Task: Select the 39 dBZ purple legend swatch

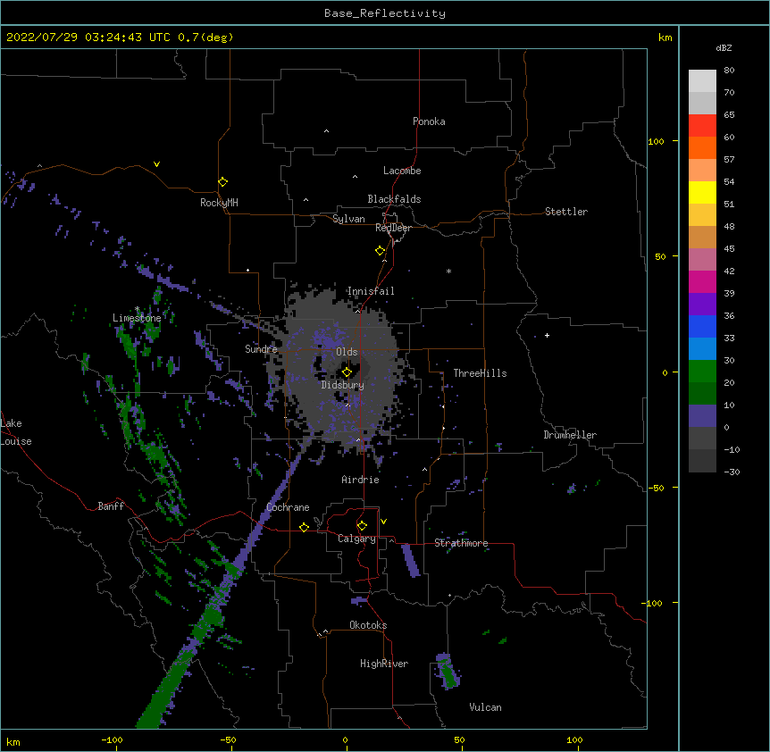Action: pyautogui.click(x=702, y=305)
